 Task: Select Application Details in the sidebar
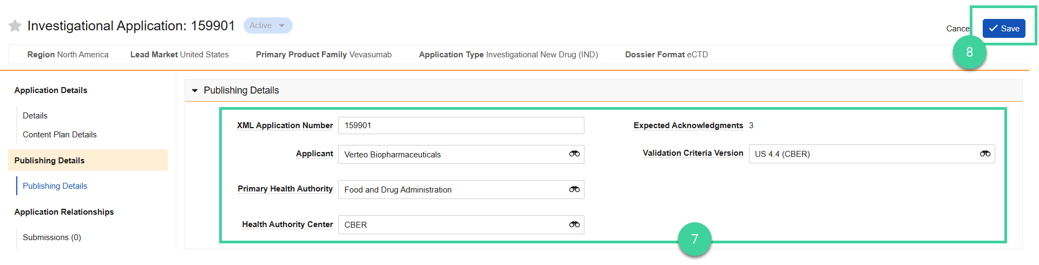pos(51,90)
